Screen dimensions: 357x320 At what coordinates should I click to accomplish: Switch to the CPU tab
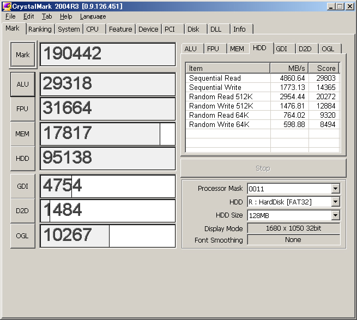(93, 29)
